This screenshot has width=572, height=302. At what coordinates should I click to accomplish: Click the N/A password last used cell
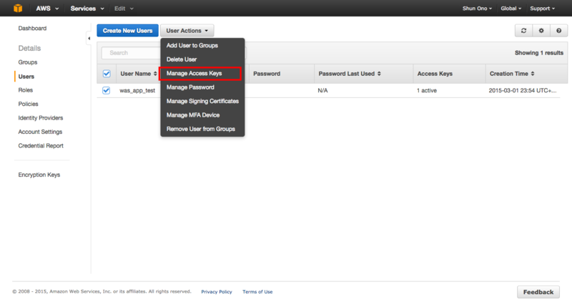pos(323,91)
